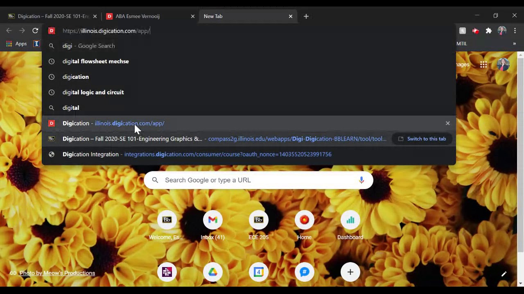Open the blue hashtag chat shortcut tile
Image resolution: width=524 pixels, height=294 pixels.
(304, 272)
